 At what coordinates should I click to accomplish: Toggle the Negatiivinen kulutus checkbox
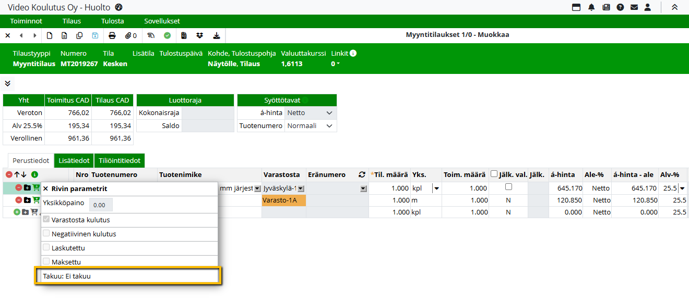tap(46, 234)
